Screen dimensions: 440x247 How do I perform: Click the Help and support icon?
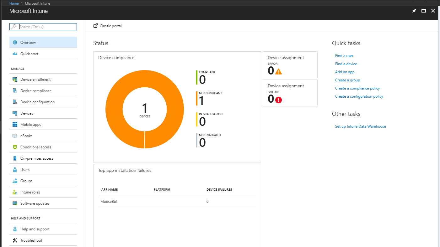tap(15, 229)
